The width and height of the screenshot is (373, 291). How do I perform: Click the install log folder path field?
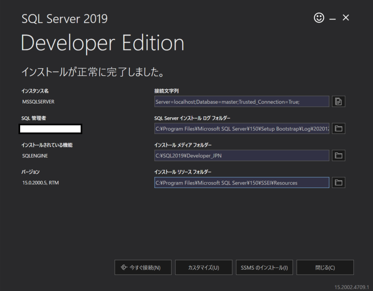click(242, 129)
